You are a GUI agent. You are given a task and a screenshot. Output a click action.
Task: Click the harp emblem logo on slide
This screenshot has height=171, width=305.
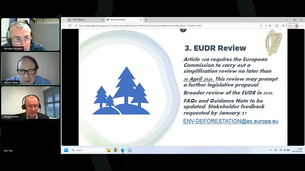coord(274,43)
